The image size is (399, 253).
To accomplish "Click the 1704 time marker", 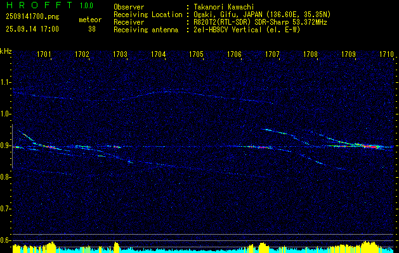I will pos(159,54).
